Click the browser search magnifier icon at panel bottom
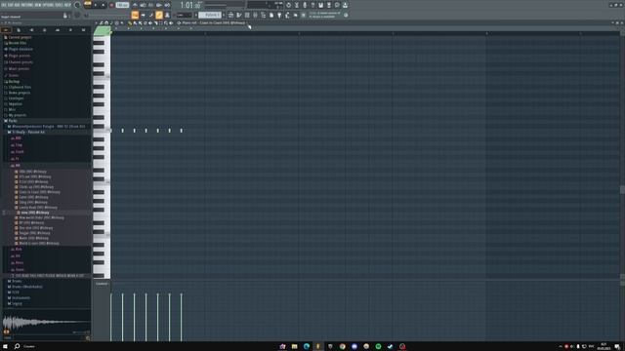The image size is (625, 351). tap(88, 338)
